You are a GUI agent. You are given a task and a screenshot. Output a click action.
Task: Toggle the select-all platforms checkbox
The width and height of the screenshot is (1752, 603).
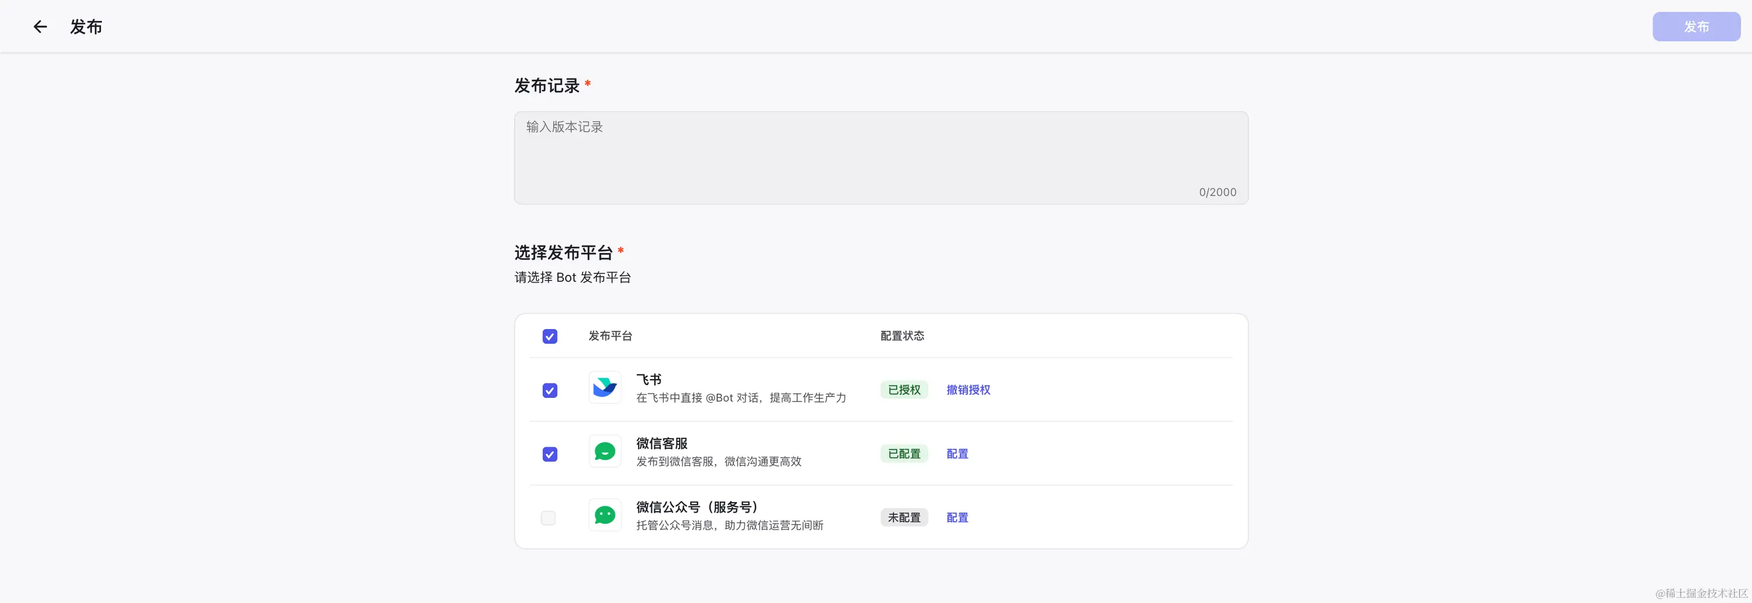[550, 337]
